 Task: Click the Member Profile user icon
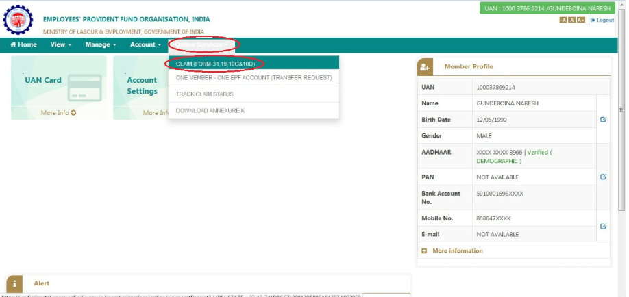[425, 66]
